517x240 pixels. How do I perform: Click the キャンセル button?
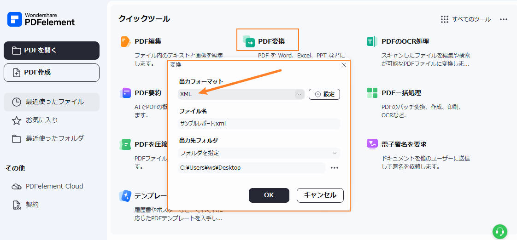(320, 195)
